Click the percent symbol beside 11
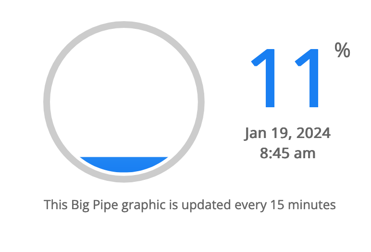The image size is (371, 252). [342, 50]
